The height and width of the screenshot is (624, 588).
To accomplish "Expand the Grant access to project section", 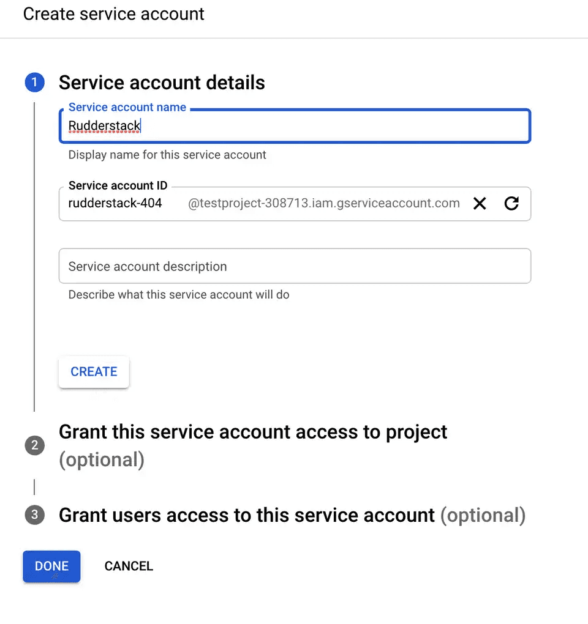I will (x=252, y=432).
